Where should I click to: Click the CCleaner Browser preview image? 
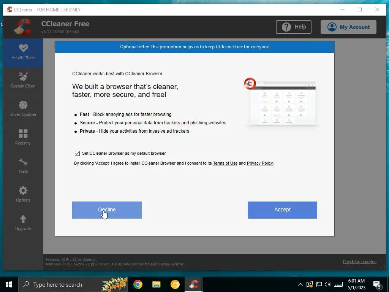click(x=281, y=102)
